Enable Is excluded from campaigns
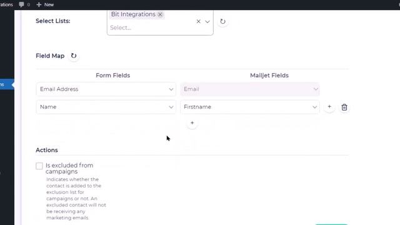The image size is (400, 225). pyautogui.click(x=39, y=166)
